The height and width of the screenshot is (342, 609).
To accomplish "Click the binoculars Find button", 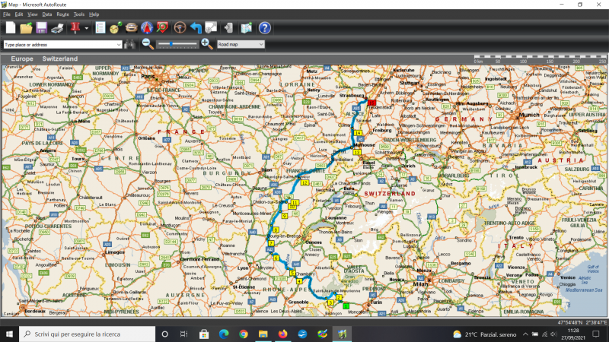I will point(130,44).
